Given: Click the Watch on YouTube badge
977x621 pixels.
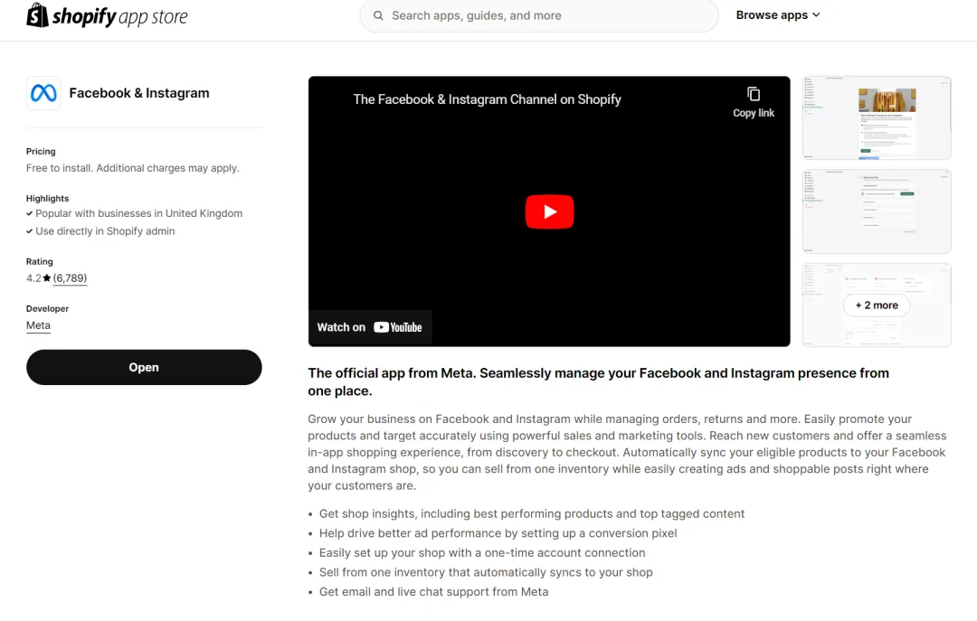Looking at the screenshot, I should point(369,327).
